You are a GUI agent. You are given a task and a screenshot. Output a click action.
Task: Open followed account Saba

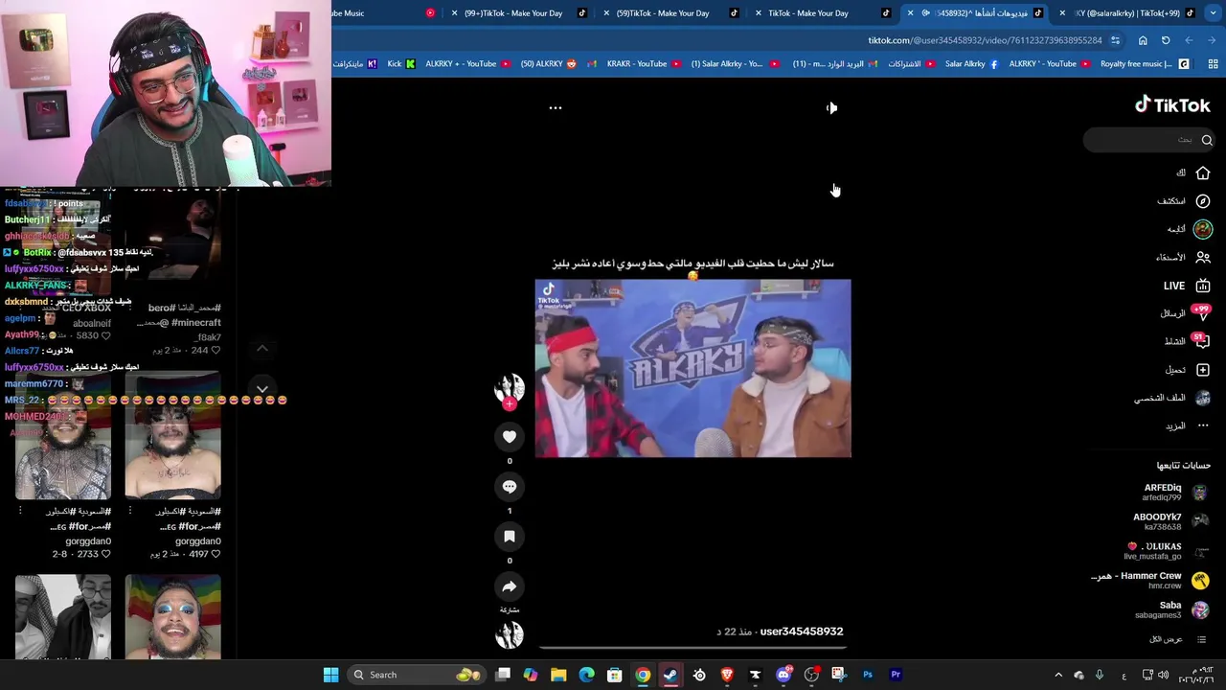[x=1173, y=609]
